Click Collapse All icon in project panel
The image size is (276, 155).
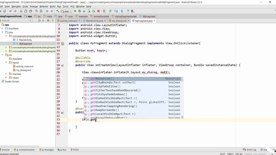point(43,21)
